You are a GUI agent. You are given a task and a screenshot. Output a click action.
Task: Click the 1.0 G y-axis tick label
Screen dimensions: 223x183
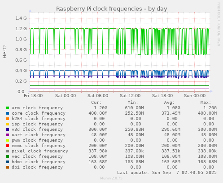21,39
